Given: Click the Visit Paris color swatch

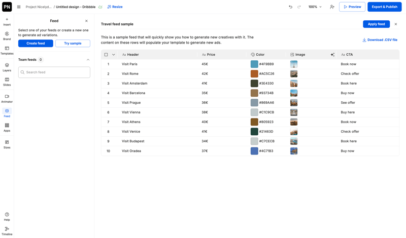Looking at the screenshot, I should (254, 64).
